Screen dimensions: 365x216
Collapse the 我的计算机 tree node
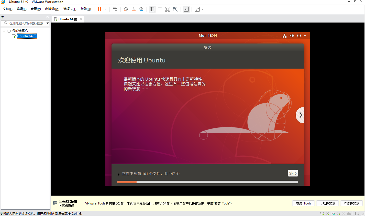(4, 31)
